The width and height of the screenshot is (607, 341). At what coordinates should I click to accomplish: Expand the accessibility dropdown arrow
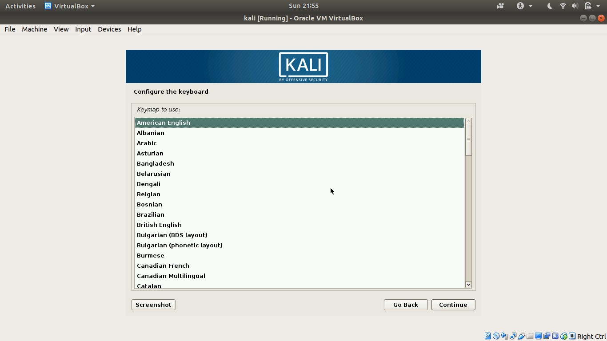point(531,6)
